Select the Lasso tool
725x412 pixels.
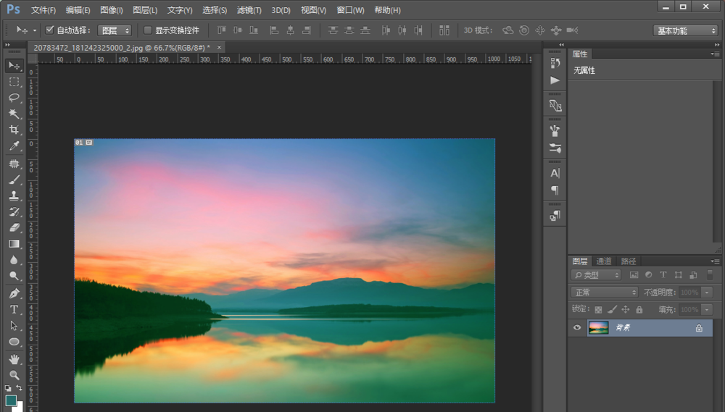[14, 98]
